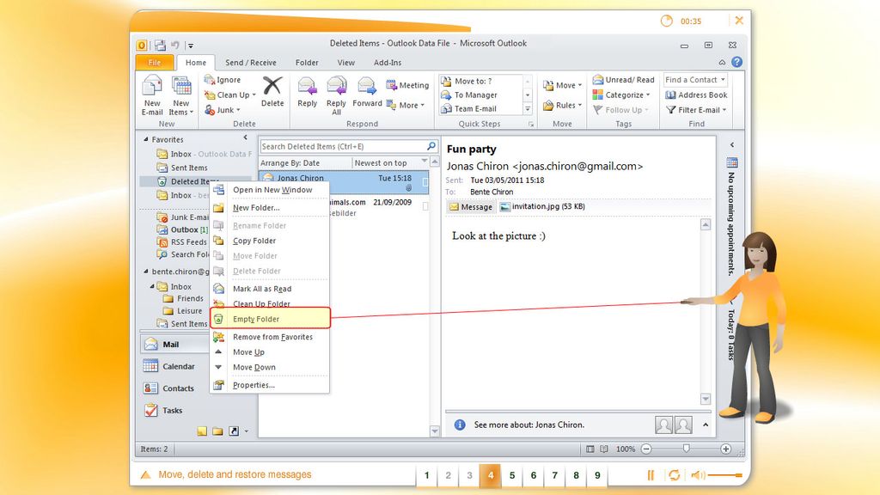This screenshot has height=495, width=880.
Task: Click the Unread/Read tag icon
Action: pos(598,80)
